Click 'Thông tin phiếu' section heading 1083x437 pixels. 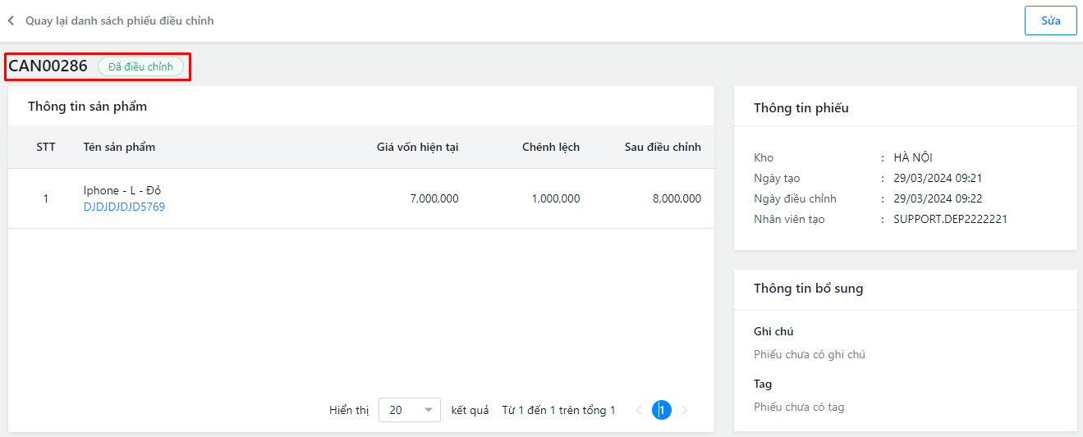coord(801,108)
